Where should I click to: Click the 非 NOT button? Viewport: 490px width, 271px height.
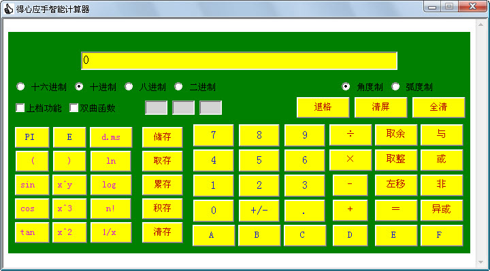(x=442, y=185)
